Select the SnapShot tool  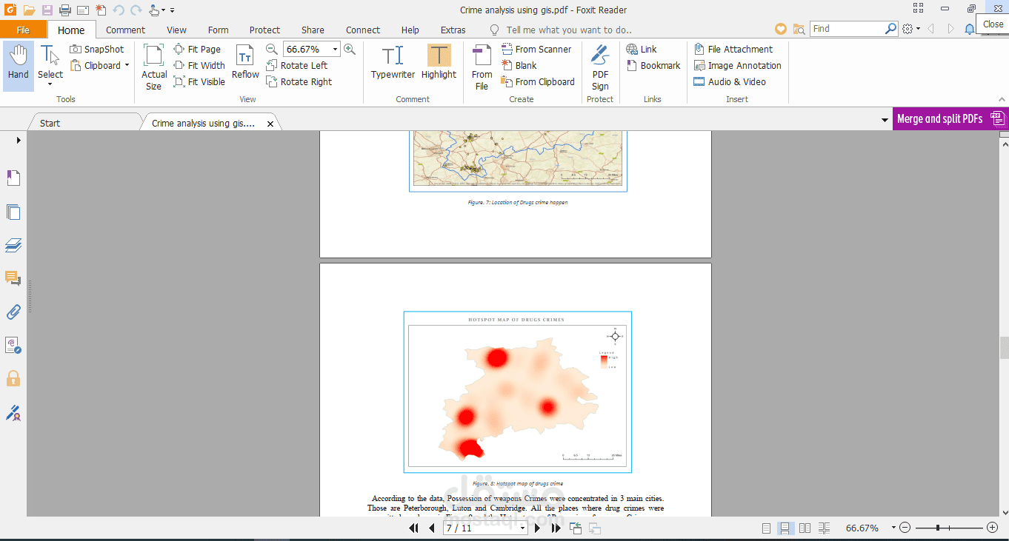click(97, 49)
